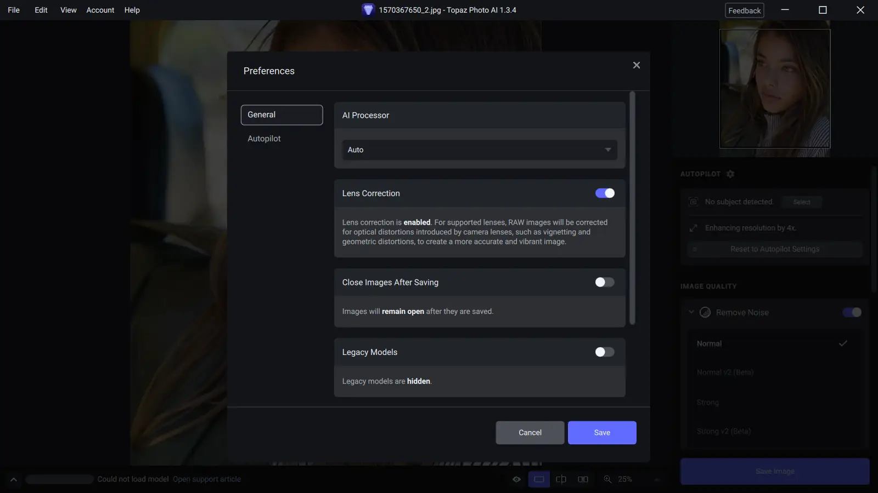
Task: Minimize the Topaz Photo AI window
Action: pos(785,10)
